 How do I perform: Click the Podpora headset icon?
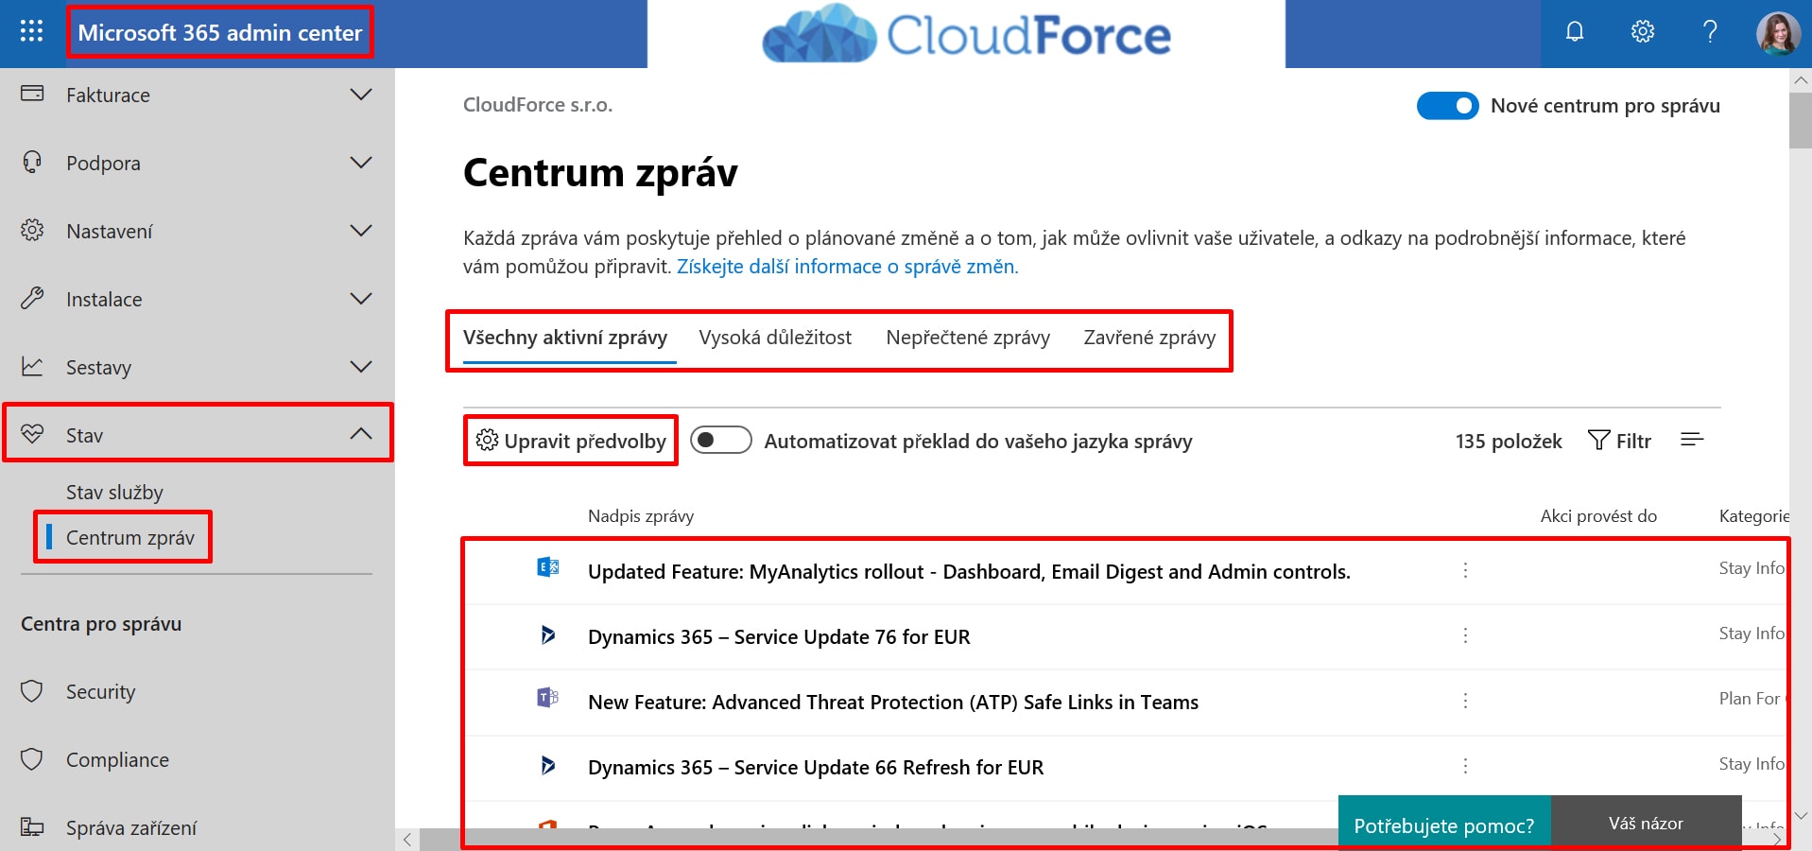click(x=32, y=162)
